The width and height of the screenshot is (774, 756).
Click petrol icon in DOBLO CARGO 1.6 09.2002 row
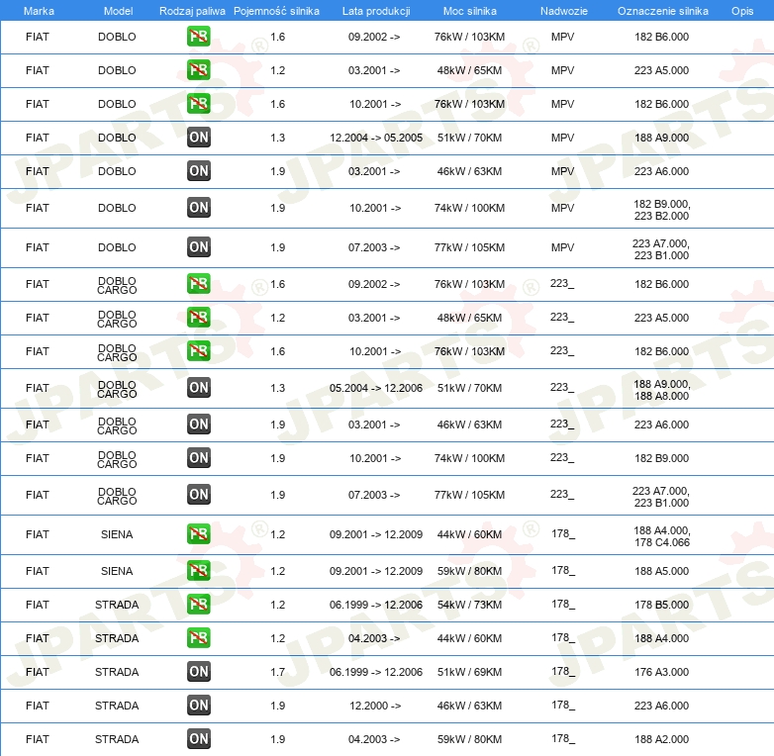[x=198, y=284]
